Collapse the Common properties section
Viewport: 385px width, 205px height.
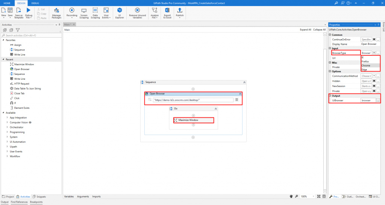[330, 35]
